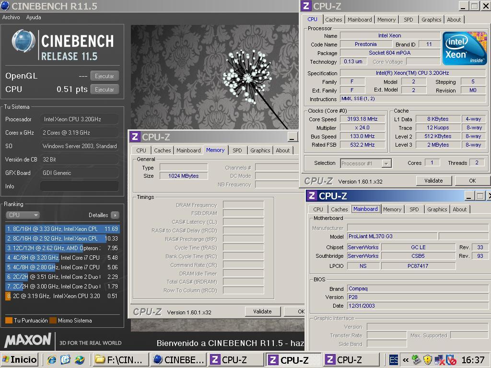The width and height of the screenshot is (491, 368).
Task: Open the Inicio start button
Action: [19, 359]
